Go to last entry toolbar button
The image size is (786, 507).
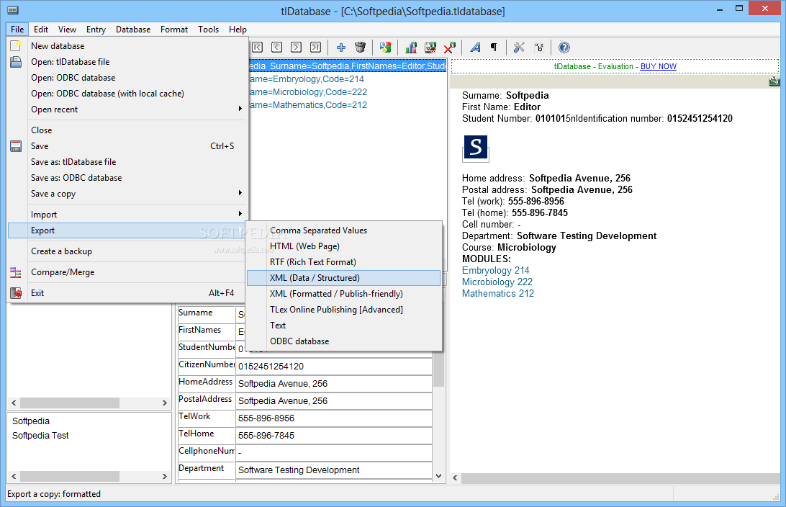tap(315, 48)
